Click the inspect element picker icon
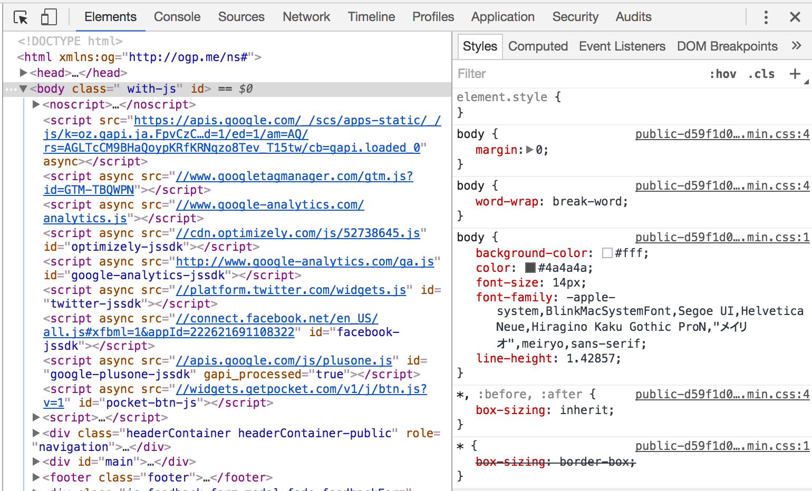The image size is (812, 491). coord(20,16)
